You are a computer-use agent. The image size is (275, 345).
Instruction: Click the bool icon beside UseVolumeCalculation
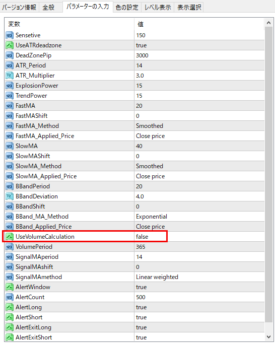(x=10, y=237)
